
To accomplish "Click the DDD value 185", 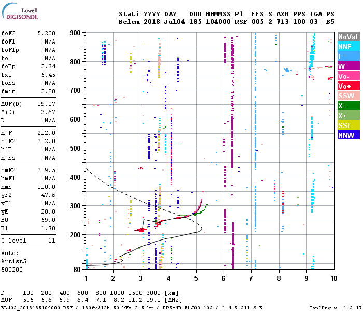I will (195, 22).
